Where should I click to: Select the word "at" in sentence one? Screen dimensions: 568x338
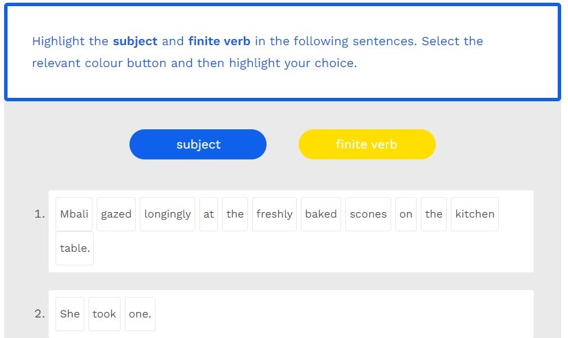[208, 214]
